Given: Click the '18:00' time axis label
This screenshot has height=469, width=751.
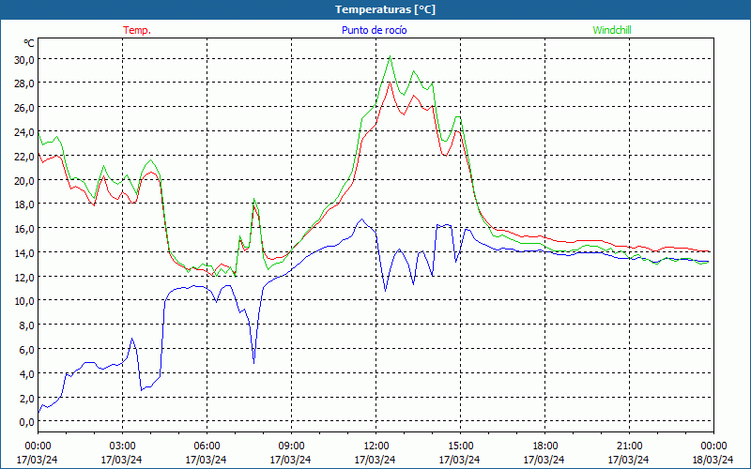Looking at the screenshot, I should pyautogui.click(x=545, y=446).
